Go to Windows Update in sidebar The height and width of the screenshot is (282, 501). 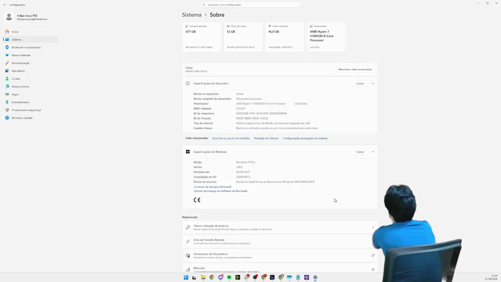point(31,118)
